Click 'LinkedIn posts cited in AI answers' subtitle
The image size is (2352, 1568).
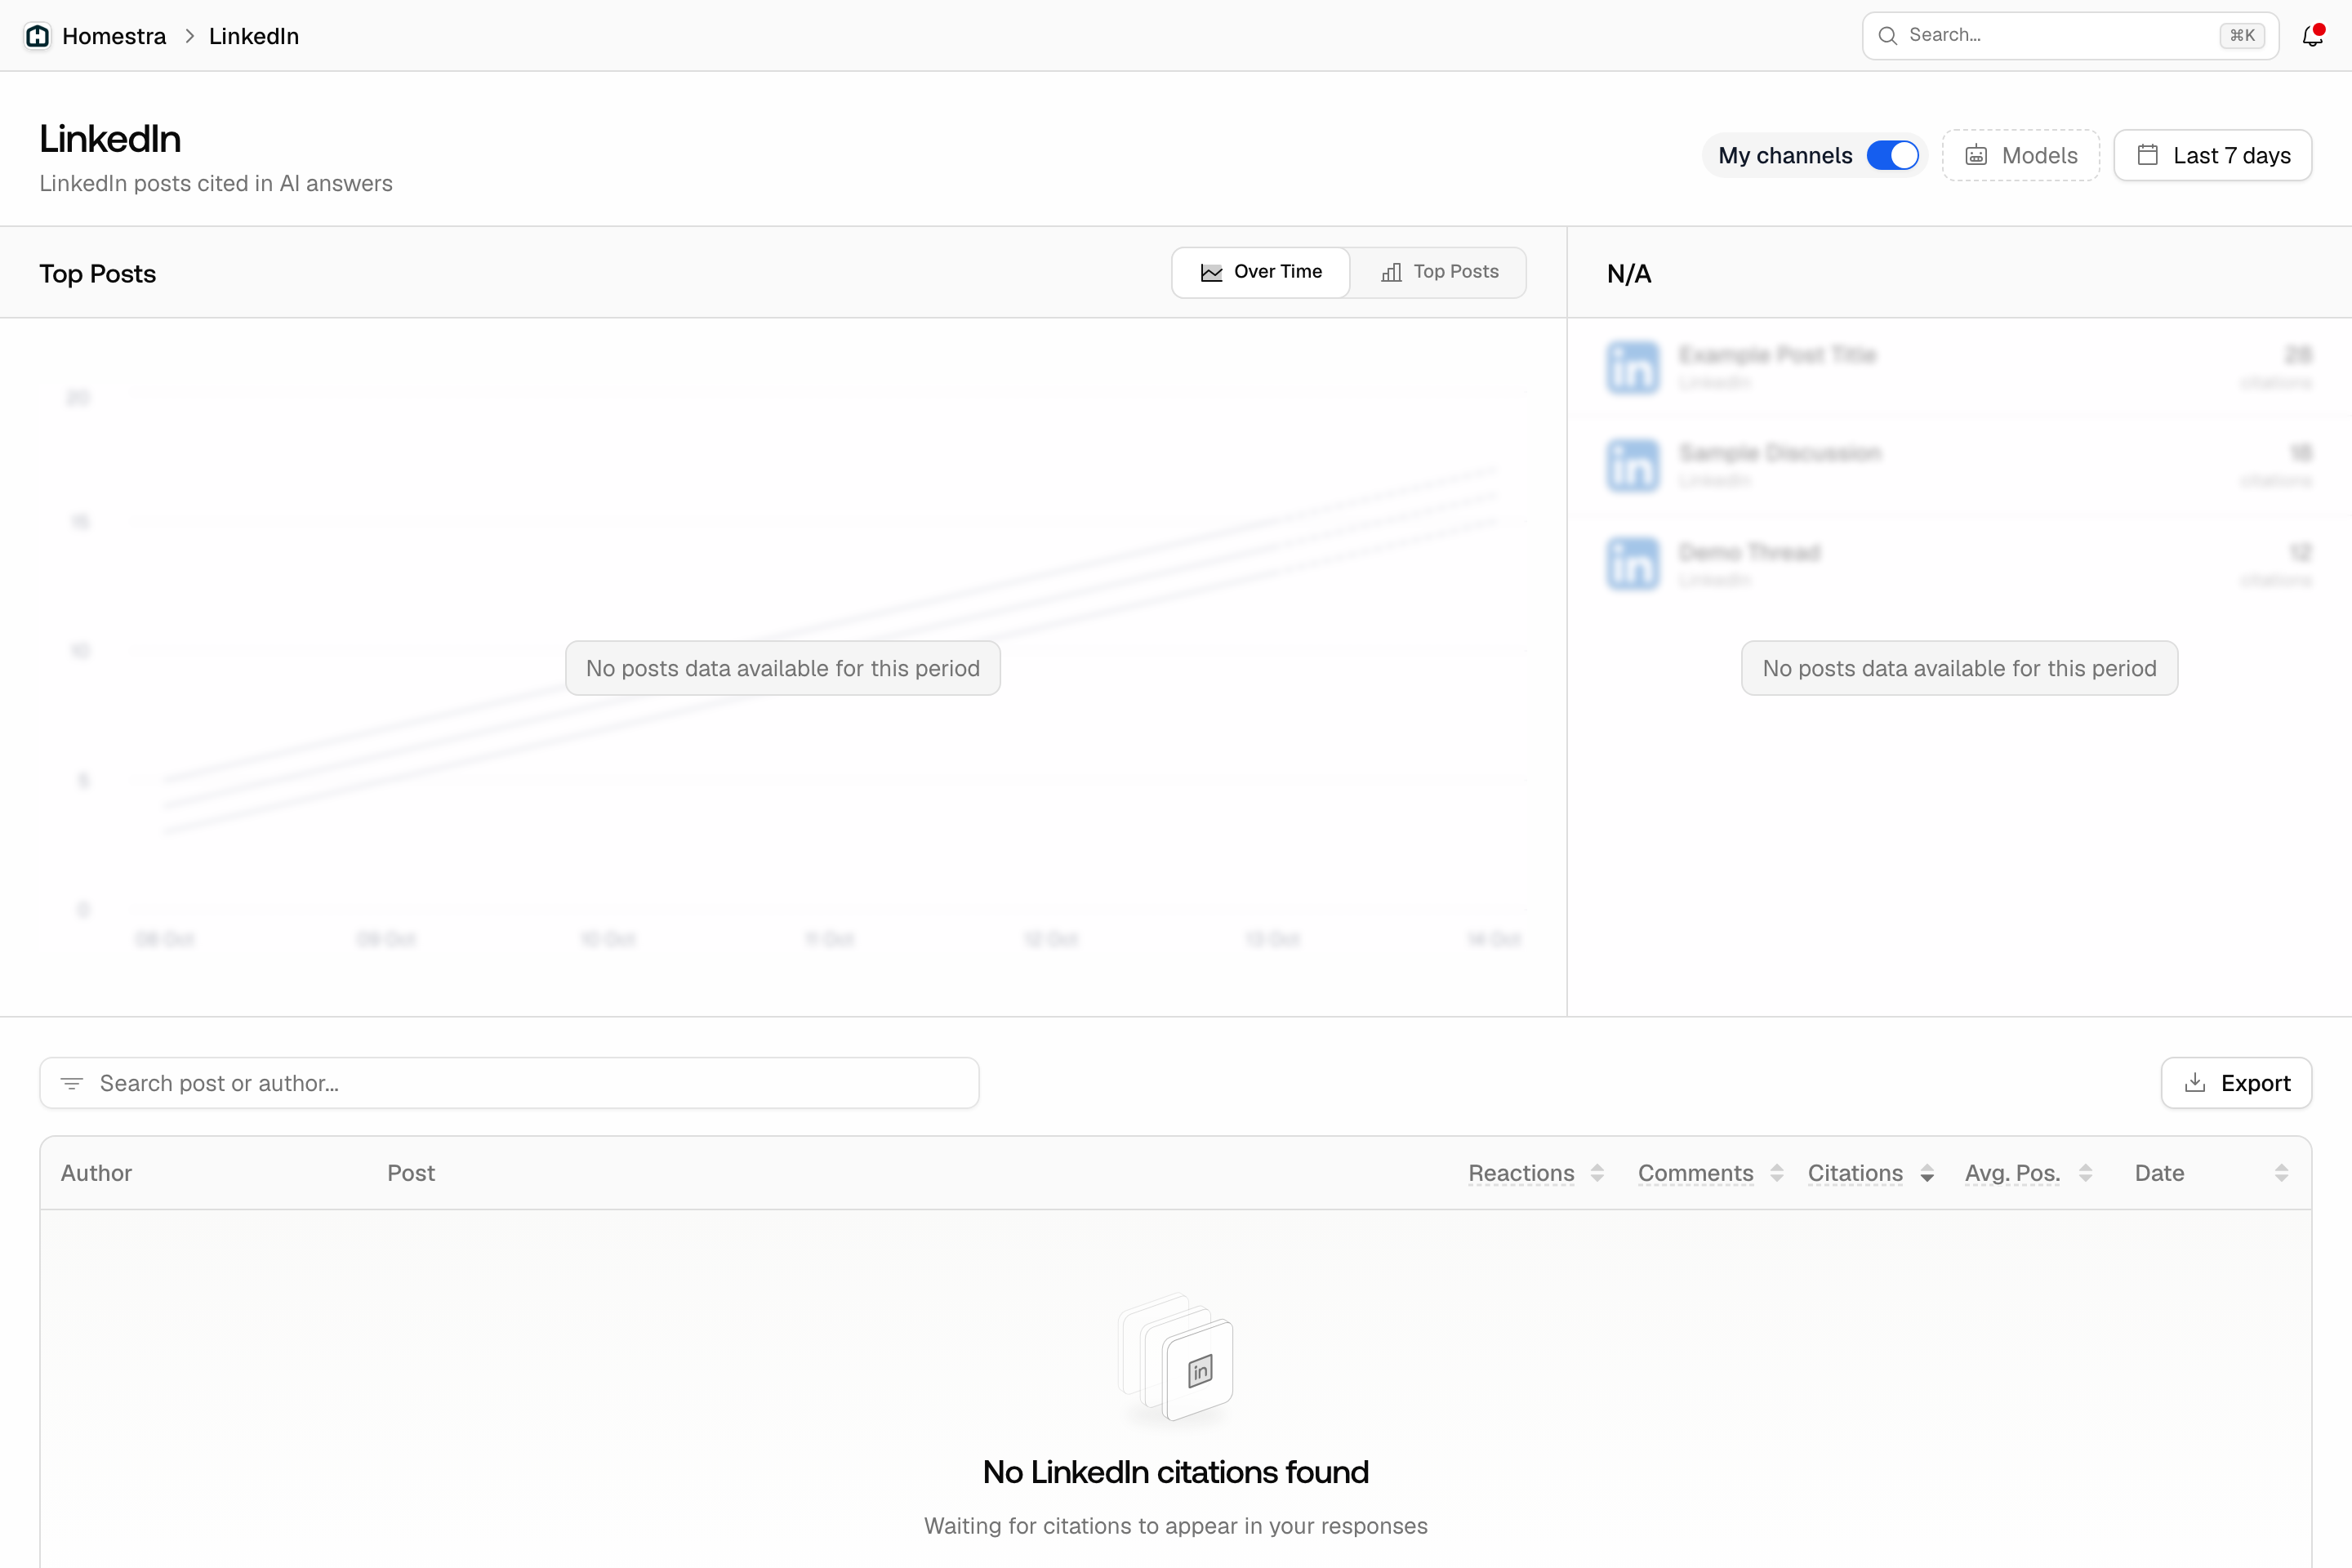216,184
